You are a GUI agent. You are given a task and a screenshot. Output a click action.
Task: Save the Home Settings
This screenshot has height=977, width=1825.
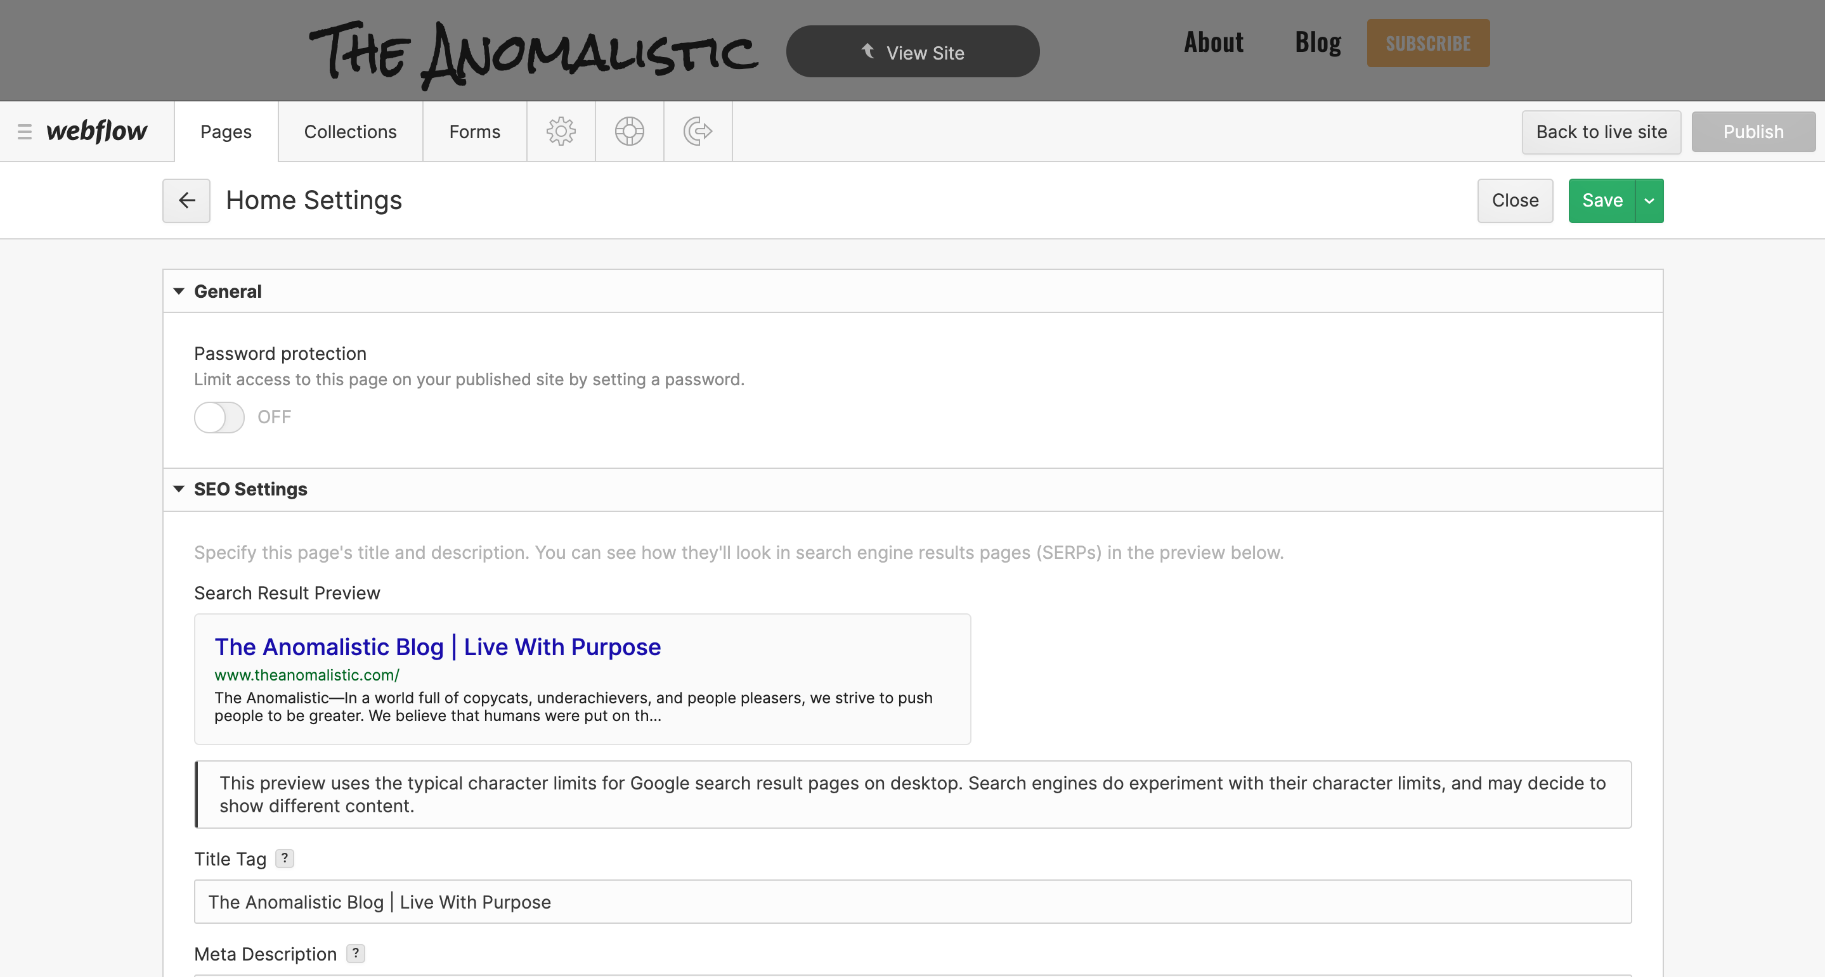pyautogui.click(x=1602, y=200)
